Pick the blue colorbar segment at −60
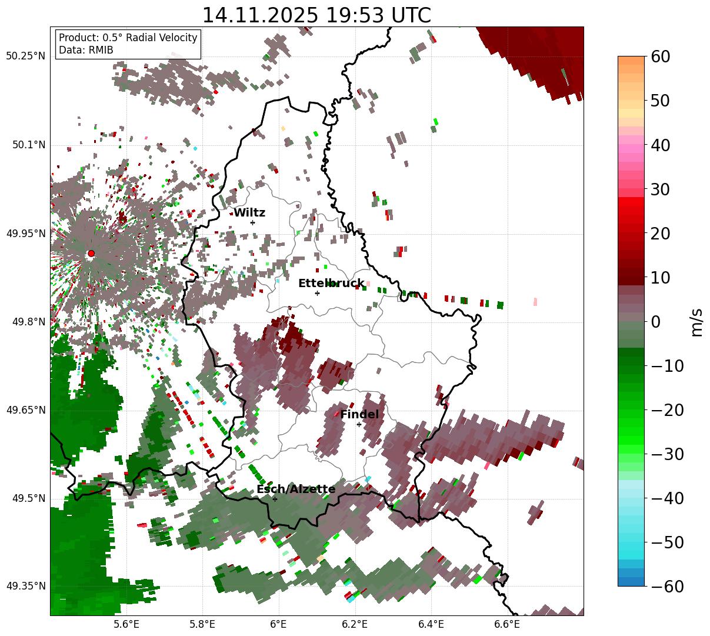 point(631,581)
